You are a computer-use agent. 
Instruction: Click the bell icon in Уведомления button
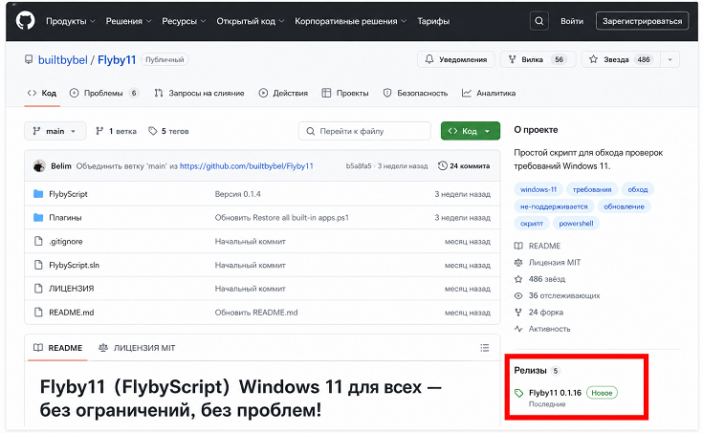pyautogui.click(x=429, y=59)
